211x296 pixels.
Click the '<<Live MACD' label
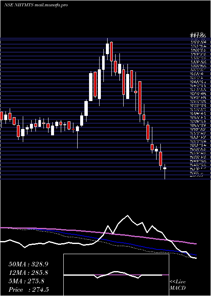pos(178,285)
